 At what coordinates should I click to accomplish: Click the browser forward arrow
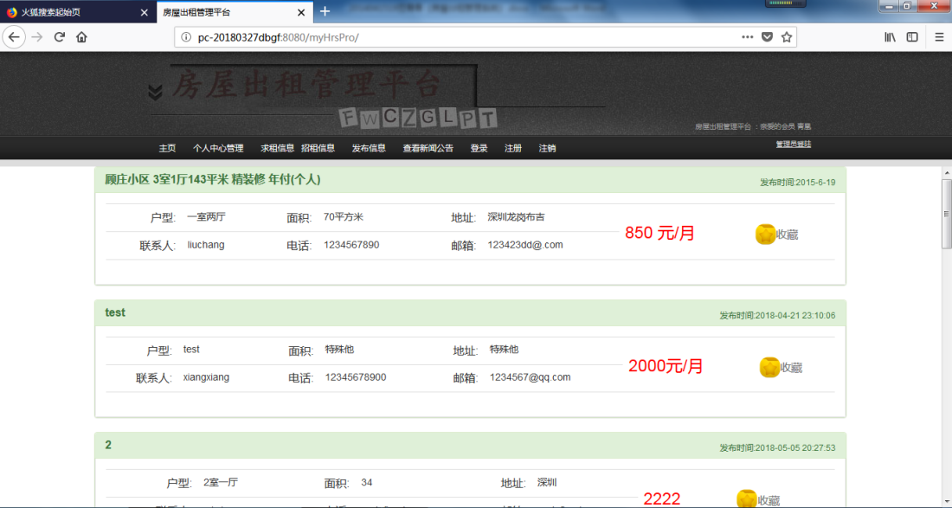(37, 37)
